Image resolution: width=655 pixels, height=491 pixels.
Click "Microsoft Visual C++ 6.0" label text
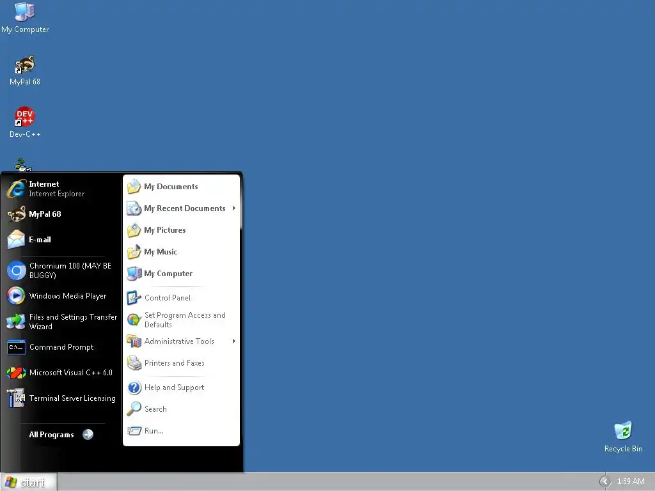click(71, 373)
